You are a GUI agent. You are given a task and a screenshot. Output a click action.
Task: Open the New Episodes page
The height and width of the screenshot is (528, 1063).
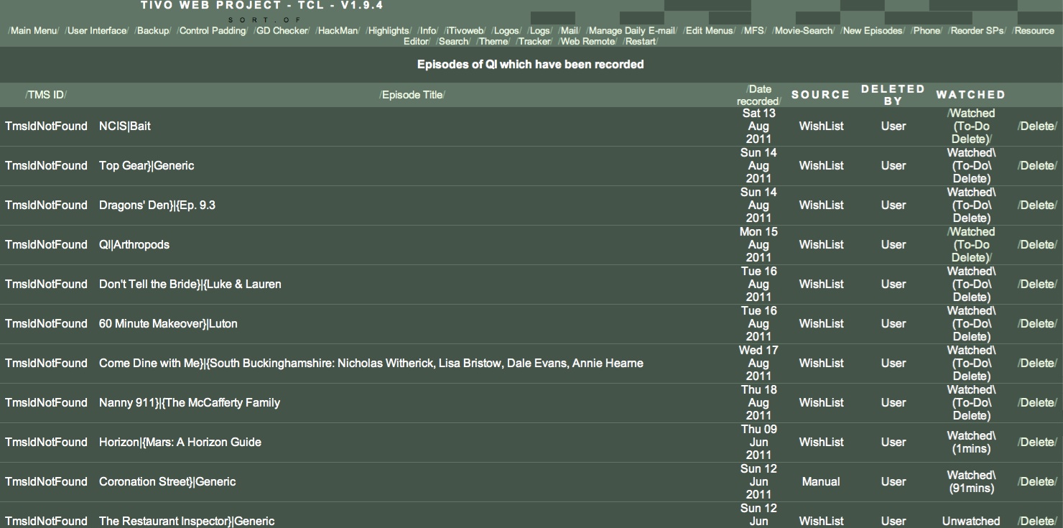click(x=873, y=31)
